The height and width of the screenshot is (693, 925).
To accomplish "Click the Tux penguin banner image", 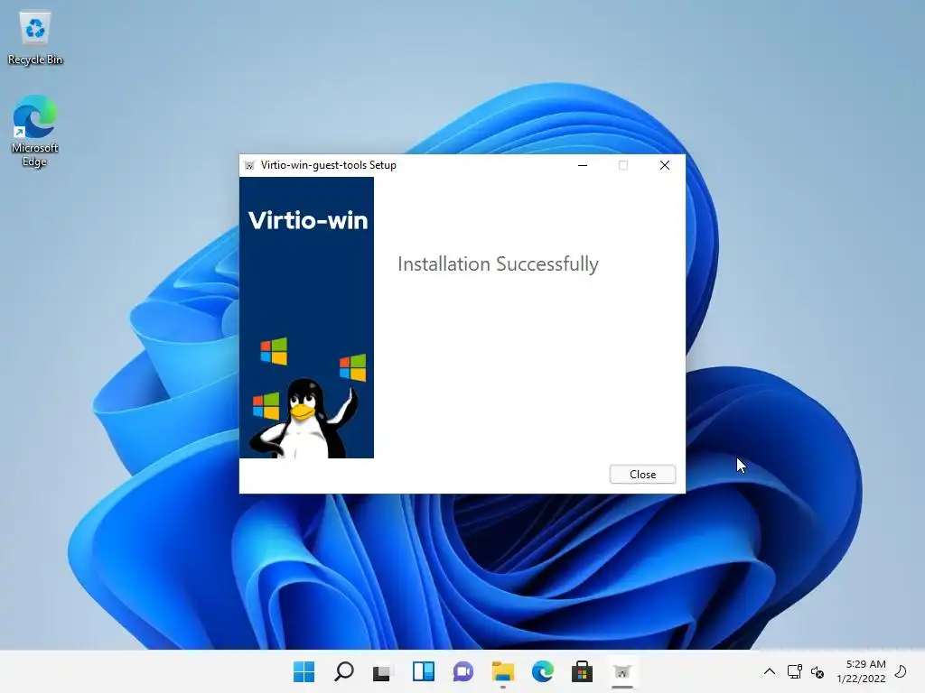I will 304,418.
